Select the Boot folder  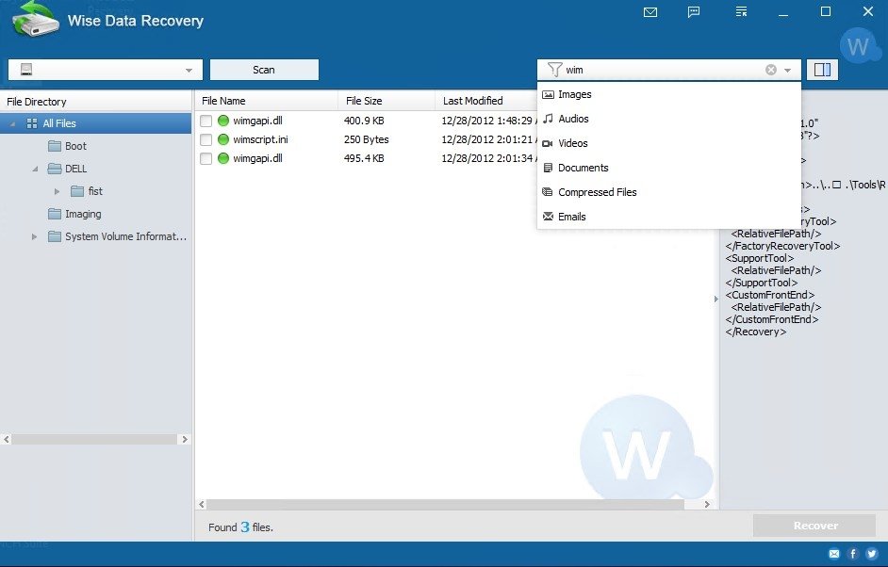click(x=75, y=146)
